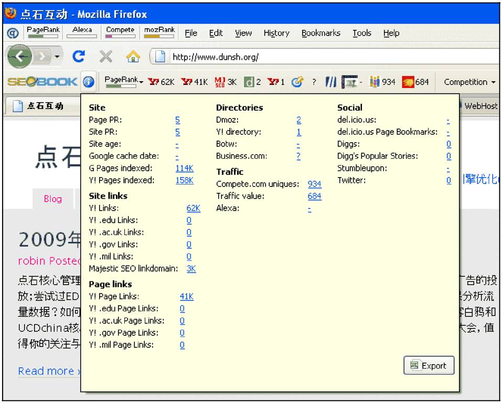The height and width of the screenshot is (403, 502).
Task: Go to the home page icon
Action: (133, 57)
